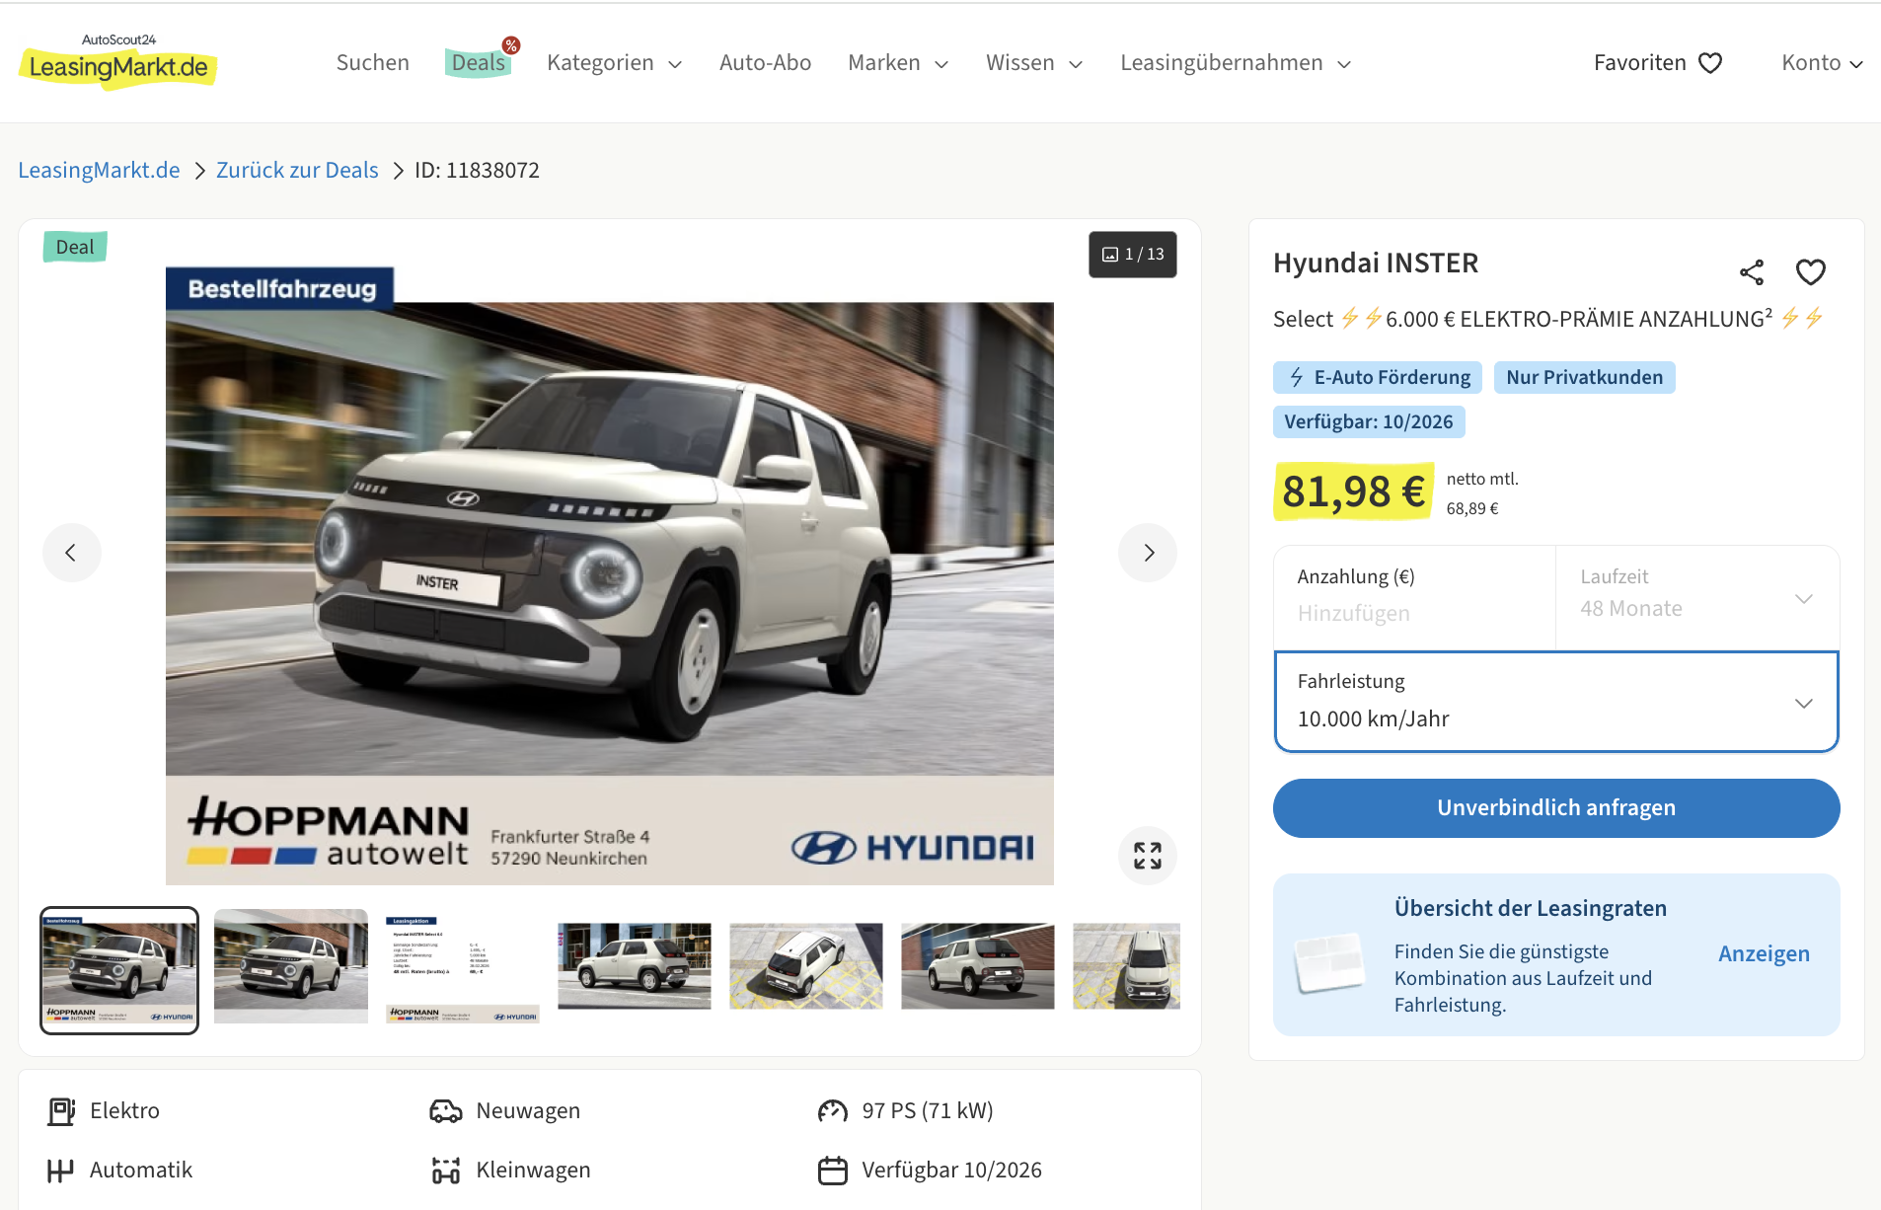Click the image counter 1/13 badge
Image resolution: width=1881 pixels, height=1210 pixels.
coord(1132,255)
